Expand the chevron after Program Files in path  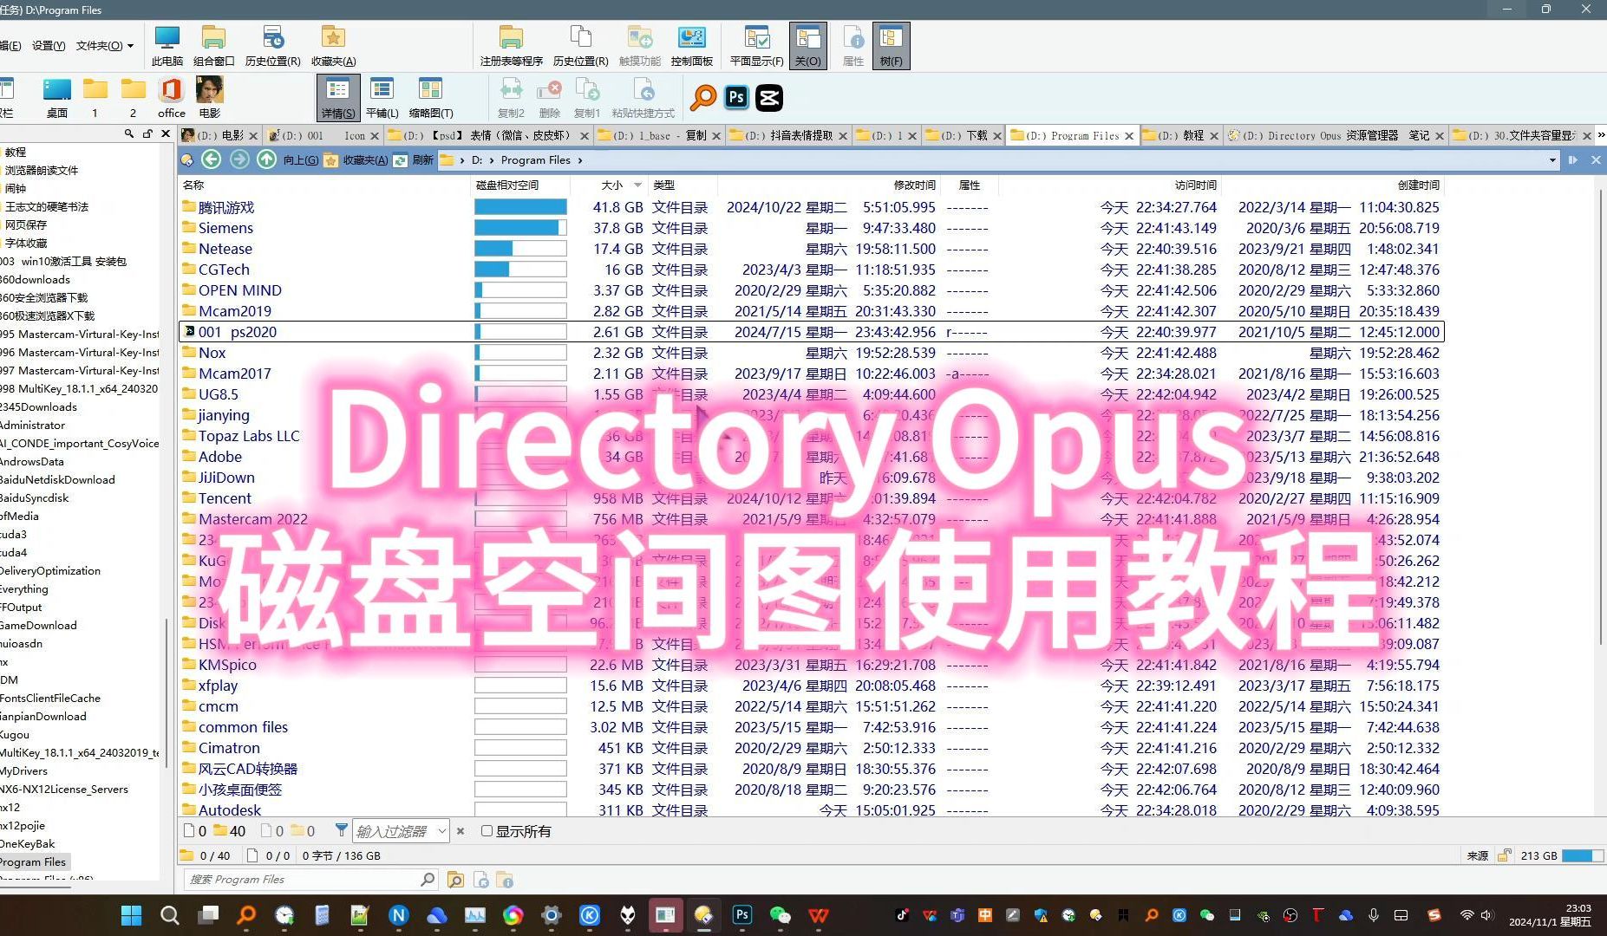pos(579,160)
